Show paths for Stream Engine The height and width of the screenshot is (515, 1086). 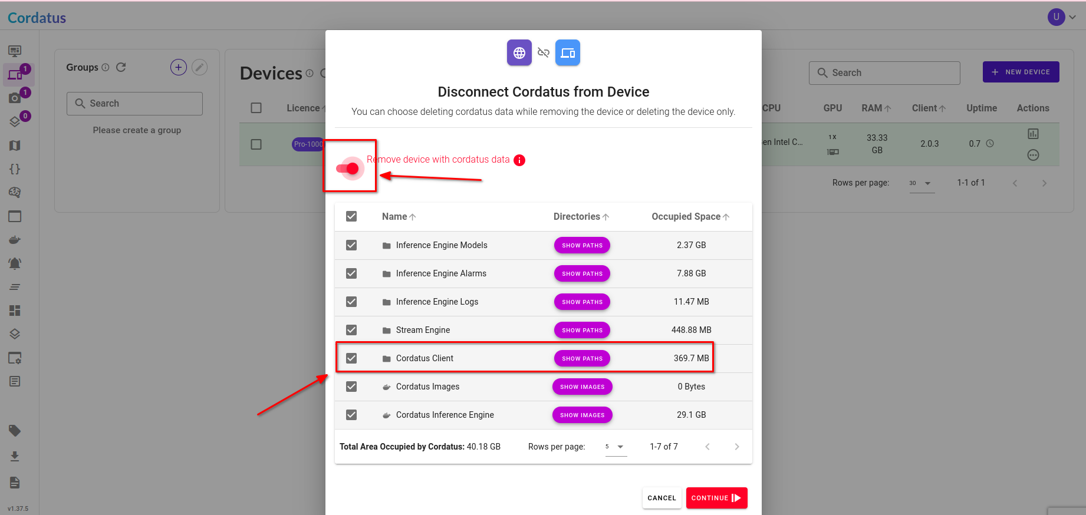click(582, 330)
